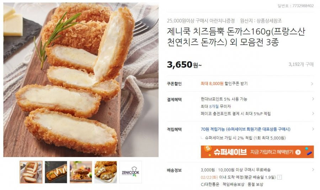Image resolution: width=320 pixels, height=190 pixels.
Task: Expand the 현대M포인트 payment benefit chevron
Action: coord(313,99)
